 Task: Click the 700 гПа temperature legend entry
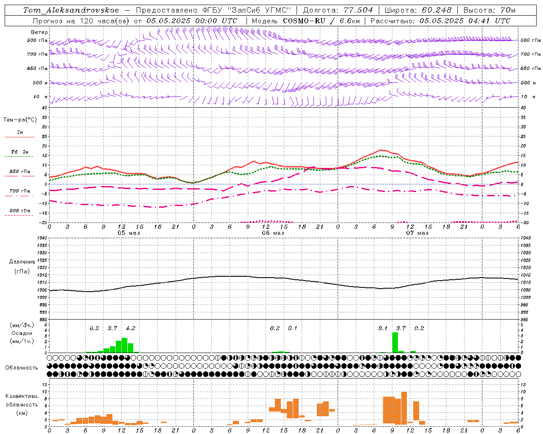20,191
